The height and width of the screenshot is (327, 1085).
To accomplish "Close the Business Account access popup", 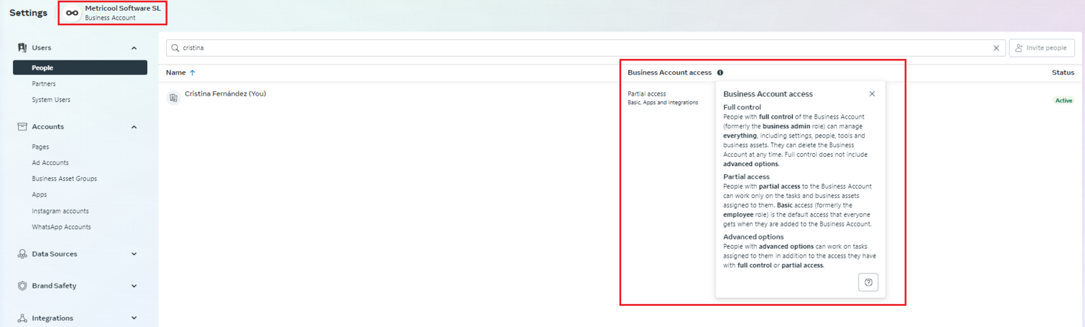I will click(872, 94).
